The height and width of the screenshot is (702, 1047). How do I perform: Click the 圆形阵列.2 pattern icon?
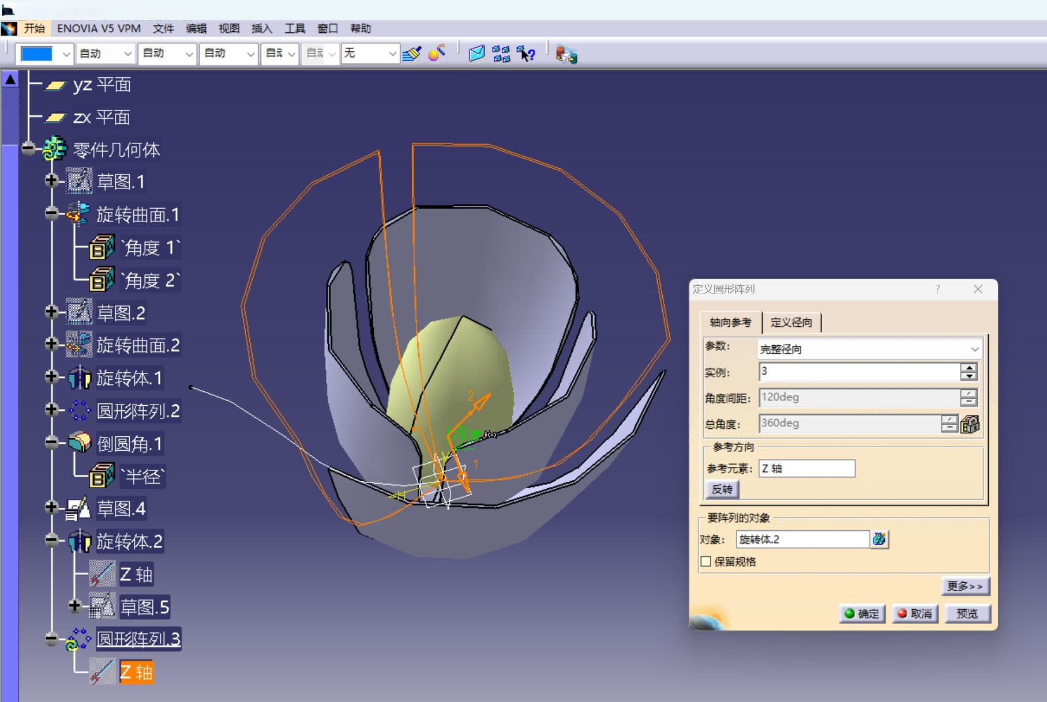(x=80, y=410)
